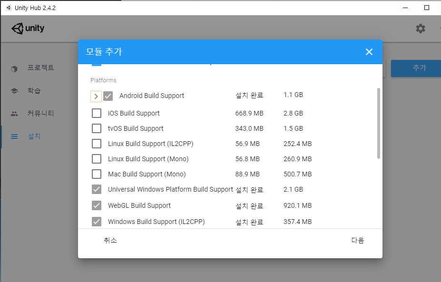Screen dimensions: 441x282
Task: Click the WebGL Build Support label
Action: coord(139,205)
